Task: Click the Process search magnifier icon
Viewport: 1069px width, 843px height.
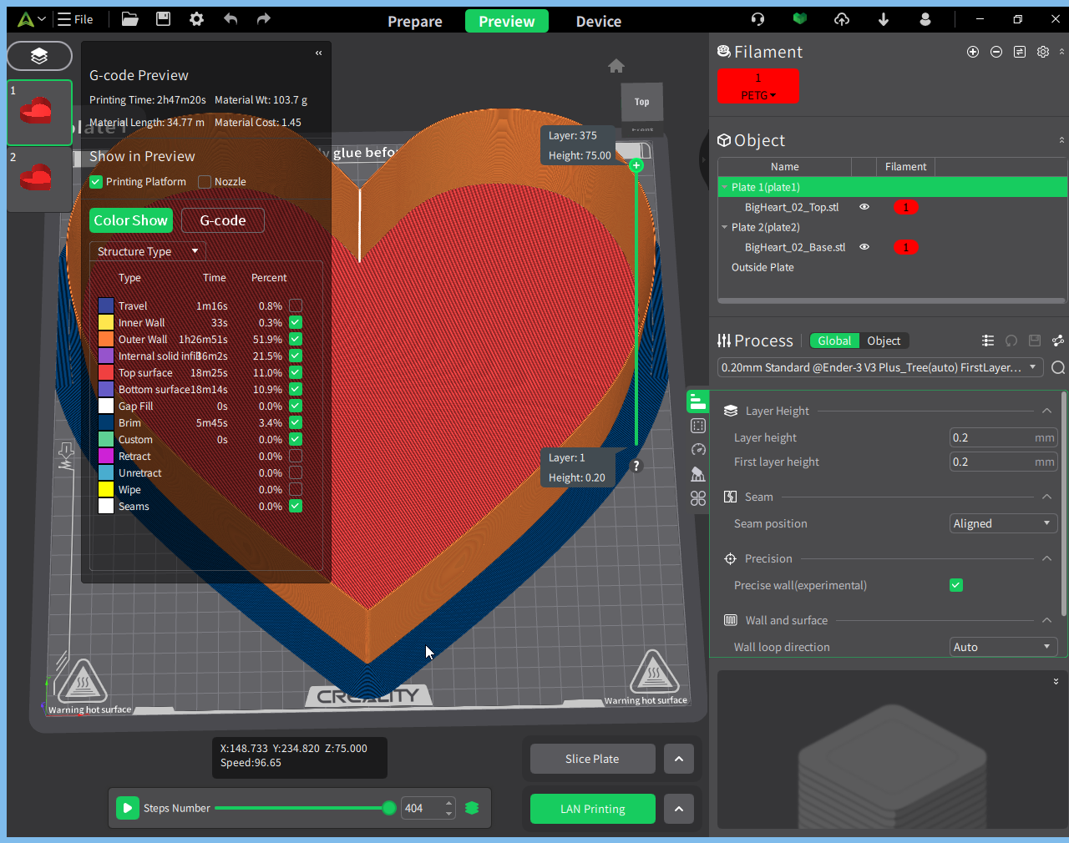Action: point(1058,368)
